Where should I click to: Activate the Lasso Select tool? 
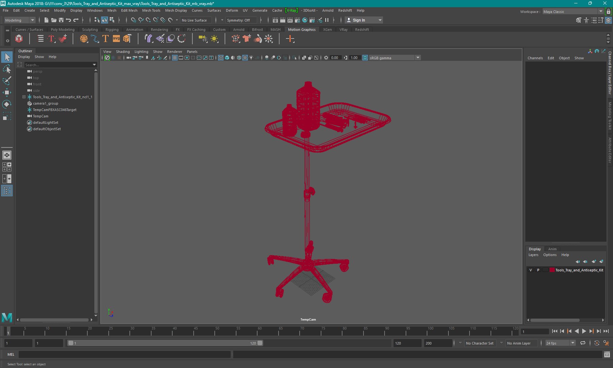click(x=7, y=69)
